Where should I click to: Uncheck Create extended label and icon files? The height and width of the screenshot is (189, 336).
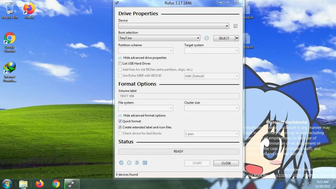(x=120, y=127)
